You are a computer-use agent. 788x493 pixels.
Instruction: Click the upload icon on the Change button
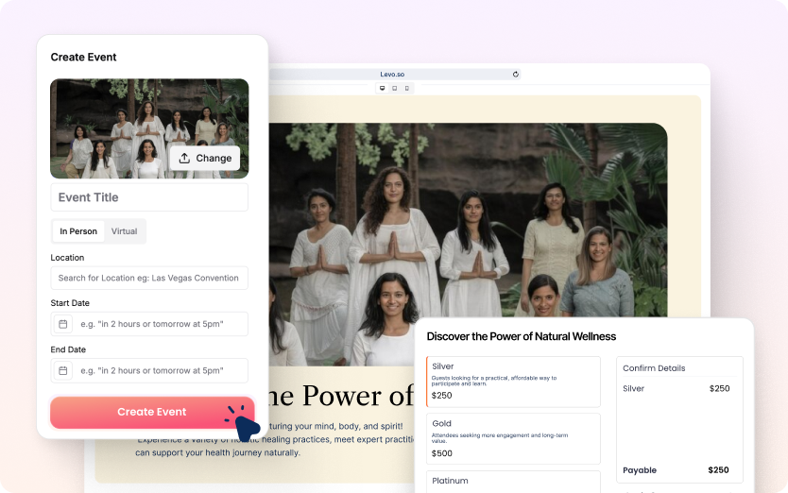[184, 158]
